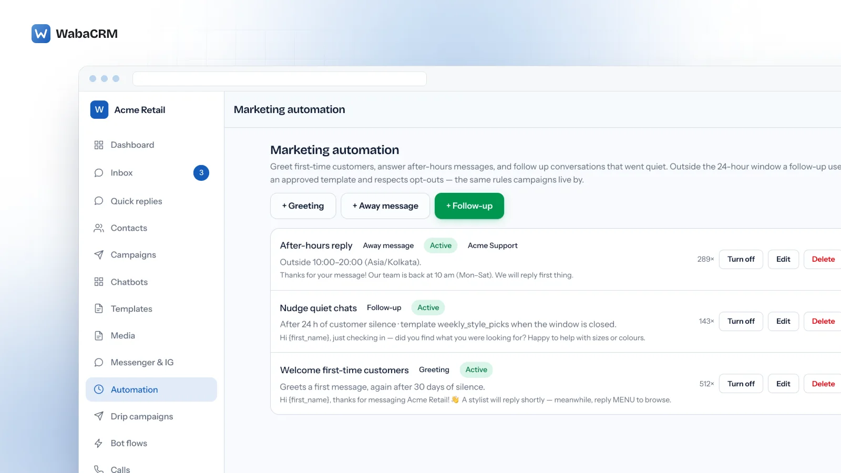Click the 289× send count
Viewport: 841px width, 473px height.
(705, 259)
